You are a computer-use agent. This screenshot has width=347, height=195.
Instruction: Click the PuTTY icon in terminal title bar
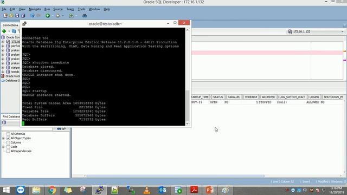(24, 23)
